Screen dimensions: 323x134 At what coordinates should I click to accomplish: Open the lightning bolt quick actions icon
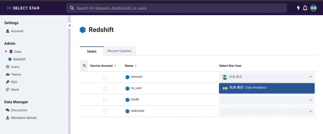298,8
